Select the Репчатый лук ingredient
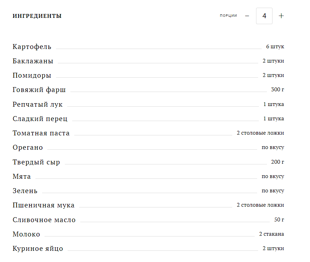The width and height of the screenshot is (310, 262). tap(37, 105)
